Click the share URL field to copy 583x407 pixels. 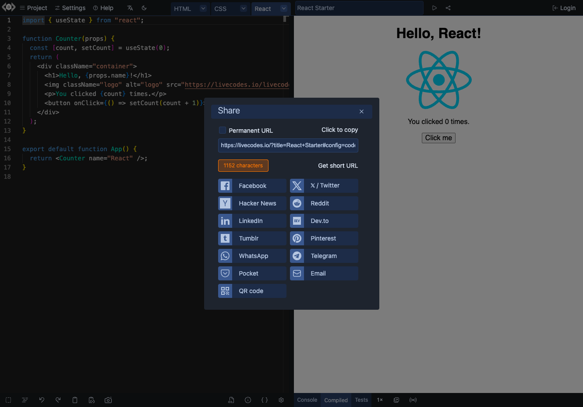coord(288,145)
